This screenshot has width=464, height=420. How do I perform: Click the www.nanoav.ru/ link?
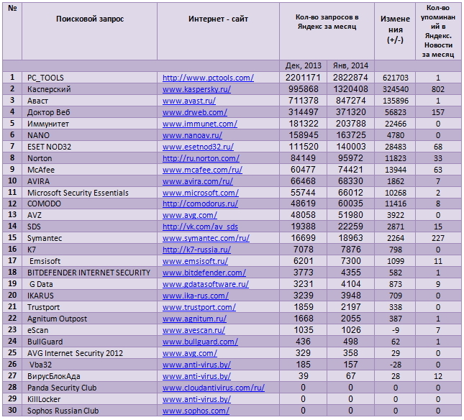click(x=192, y=135)
